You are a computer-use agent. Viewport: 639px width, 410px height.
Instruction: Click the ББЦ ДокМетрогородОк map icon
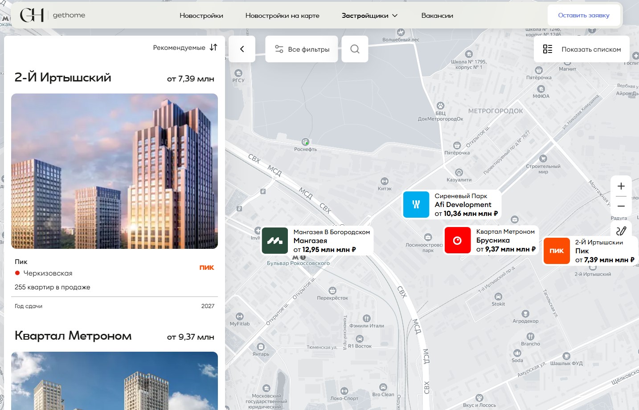pos(441,106)
